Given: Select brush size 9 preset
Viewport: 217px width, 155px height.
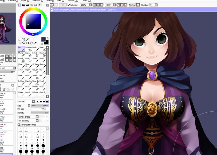Looking at the screenshot, I should pos(43,141).
